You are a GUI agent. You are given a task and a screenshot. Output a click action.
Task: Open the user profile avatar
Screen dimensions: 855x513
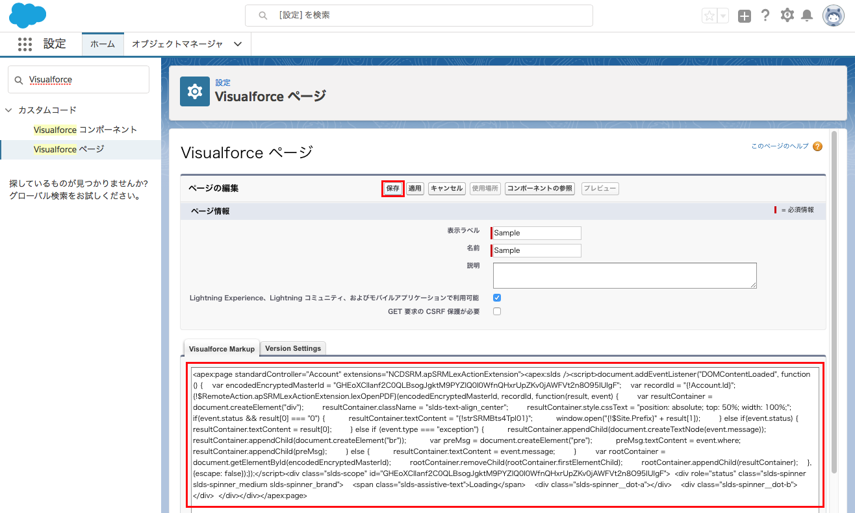tap(834, 16)
